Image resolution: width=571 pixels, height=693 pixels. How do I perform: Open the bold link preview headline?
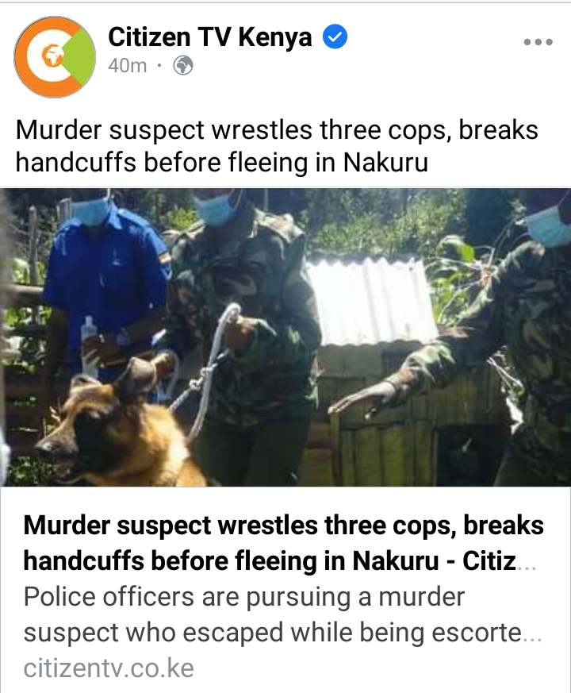(x=283, y=543)
